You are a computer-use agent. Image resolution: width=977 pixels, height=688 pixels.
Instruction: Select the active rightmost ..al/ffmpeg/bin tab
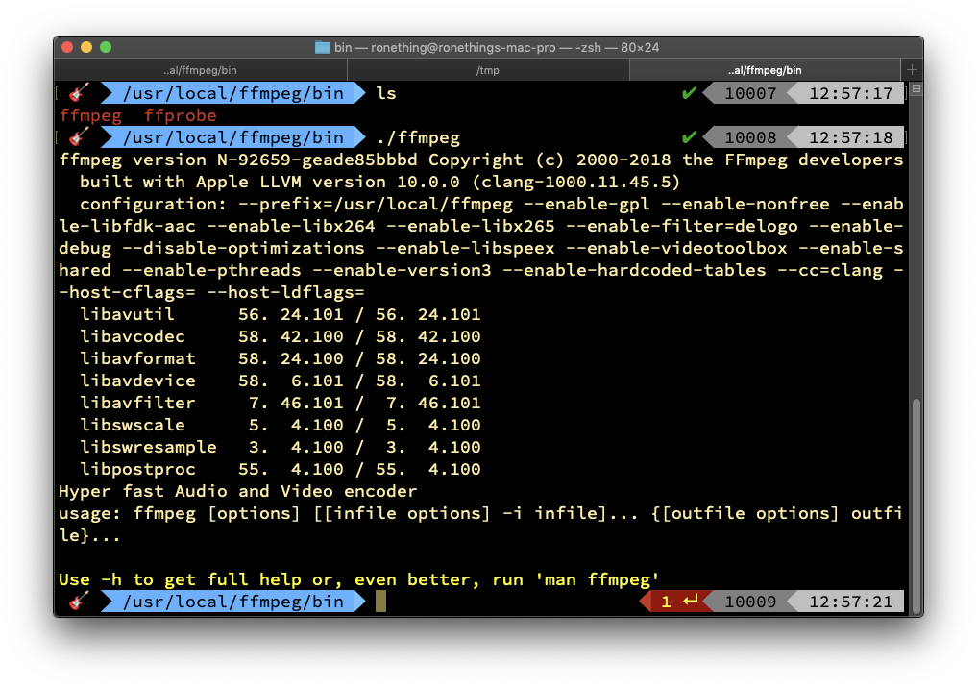click(x=765, y=70)
